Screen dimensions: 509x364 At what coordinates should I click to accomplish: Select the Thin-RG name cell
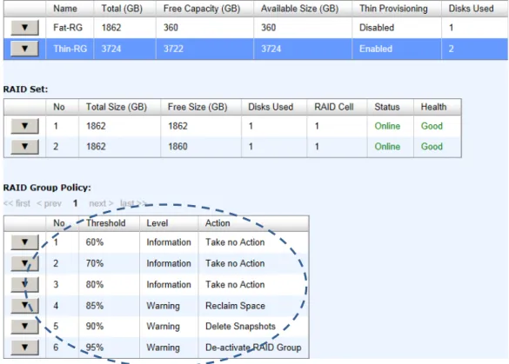point(70,49)
